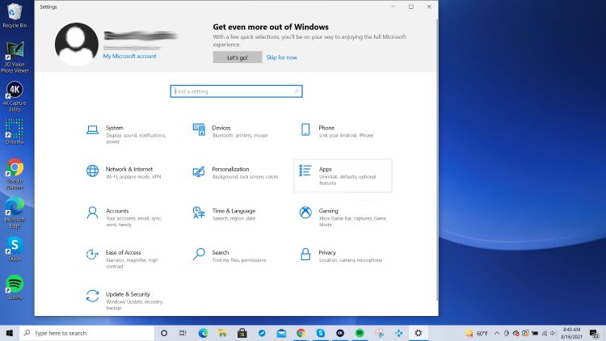
Task: Select the Skype desktop icon
Action: [15, 250]
